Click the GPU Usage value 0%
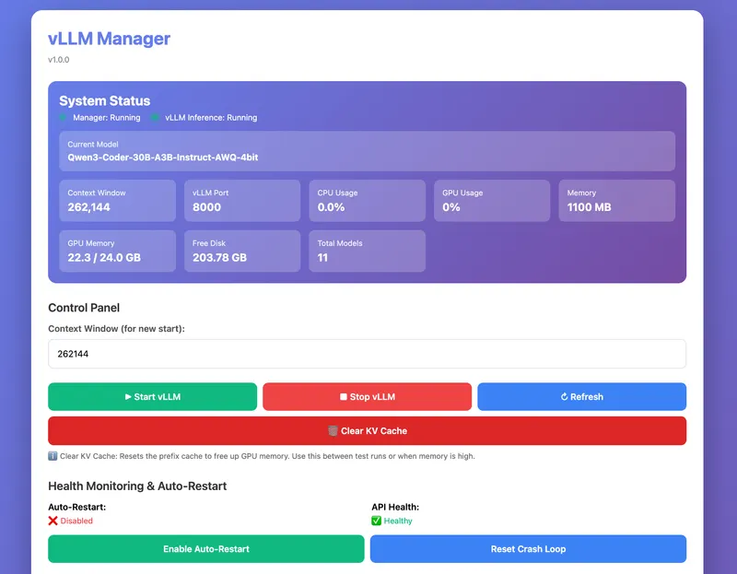 pos(451,207)
